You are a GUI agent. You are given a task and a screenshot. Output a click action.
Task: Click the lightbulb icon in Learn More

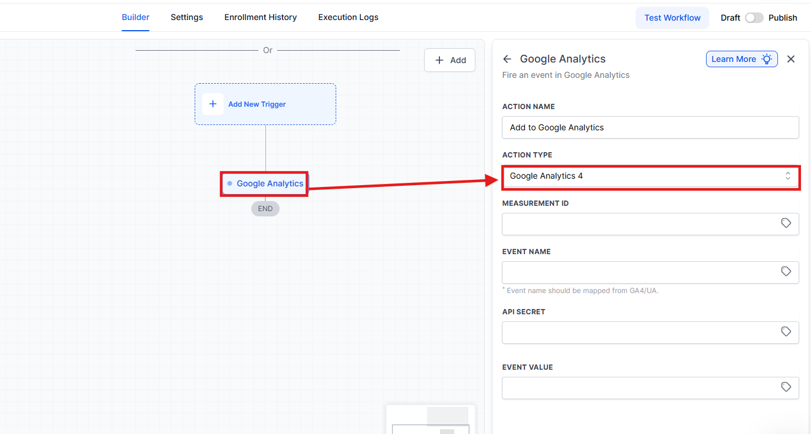click(766, 59)
